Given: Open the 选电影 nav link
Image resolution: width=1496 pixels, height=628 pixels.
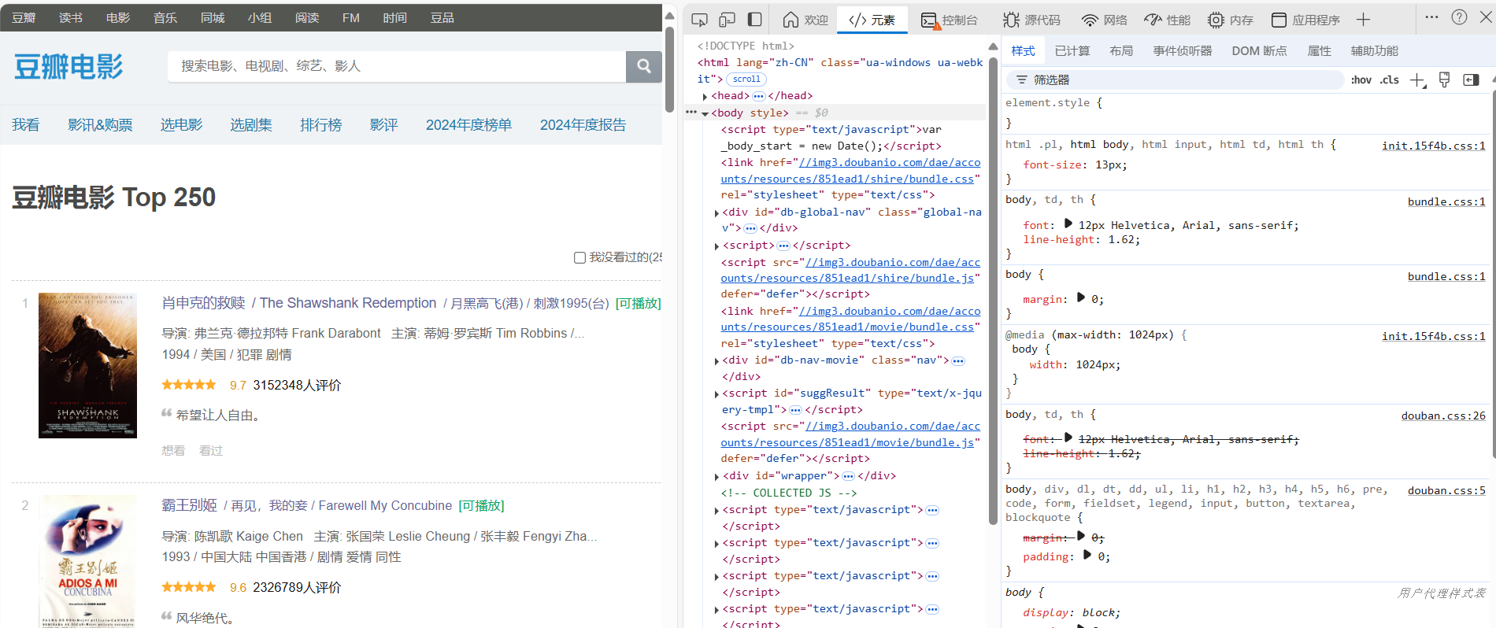Looking at the screenshot, I should tap(181, 124).
